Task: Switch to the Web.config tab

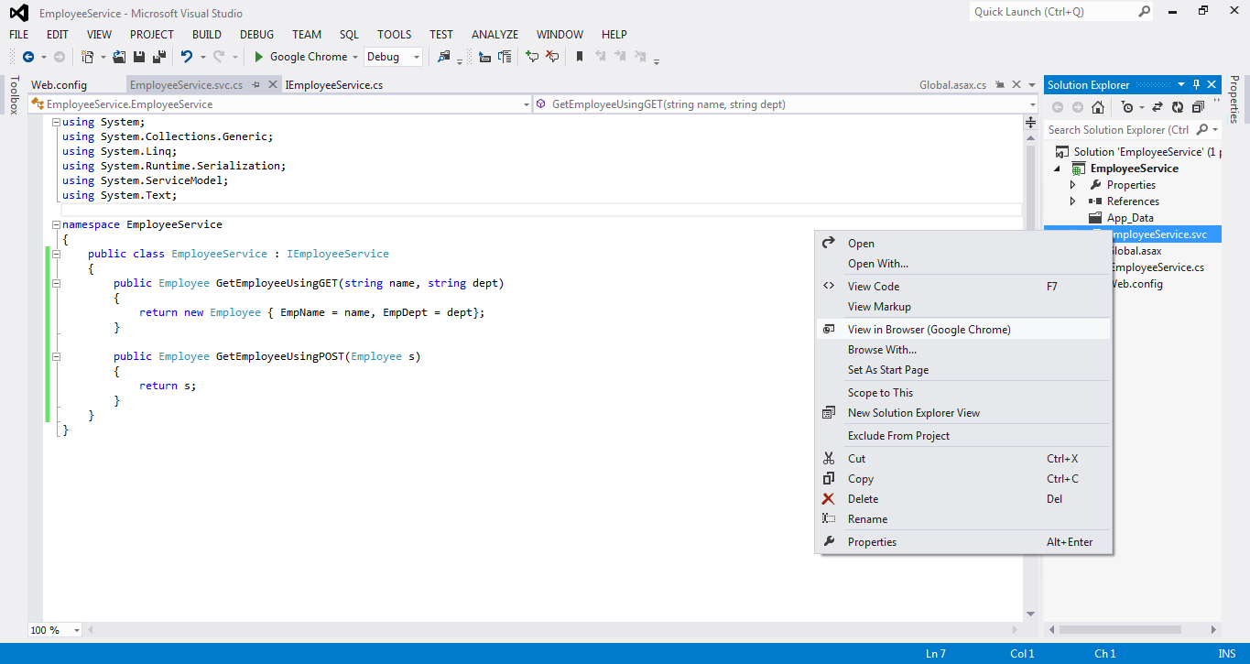Action: coord(59,85)
